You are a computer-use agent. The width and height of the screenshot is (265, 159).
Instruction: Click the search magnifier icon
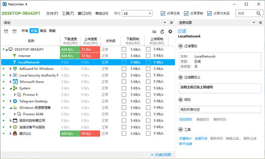[x=258, y=13]
